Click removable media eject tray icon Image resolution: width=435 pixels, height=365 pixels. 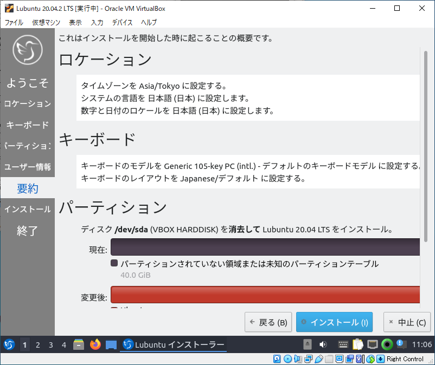[x=308, y=344]
